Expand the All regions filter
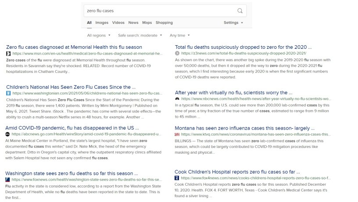358x202 pixels. (x=98, y=35)
